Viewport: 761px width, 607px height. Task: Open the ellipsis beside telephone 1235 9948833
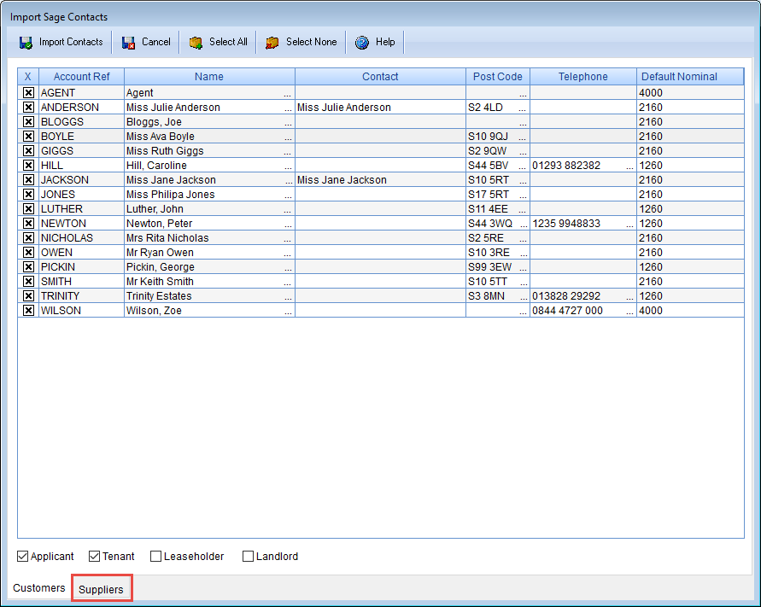tap(629, 225)
